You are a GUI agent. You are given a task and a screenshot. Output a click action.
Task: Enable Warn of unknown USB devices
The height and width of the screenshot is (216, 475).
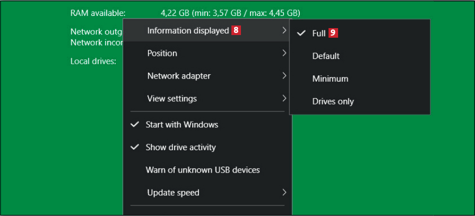(x=203, y=170)
